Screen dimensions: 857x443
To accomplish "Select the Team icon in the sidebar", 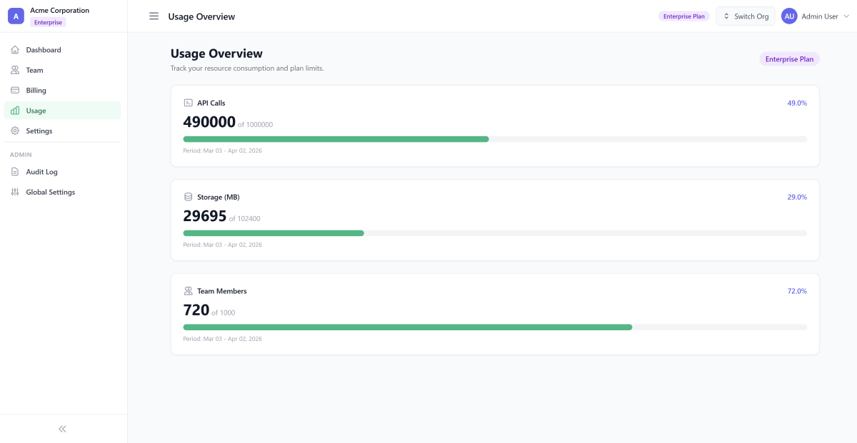I will pos(15,70).
